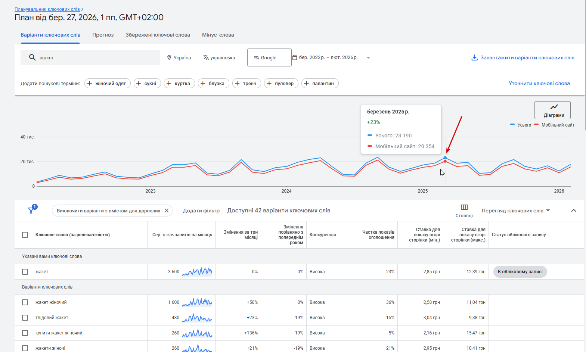Expand the date range dropdown arrow

(x=368, y=57)
